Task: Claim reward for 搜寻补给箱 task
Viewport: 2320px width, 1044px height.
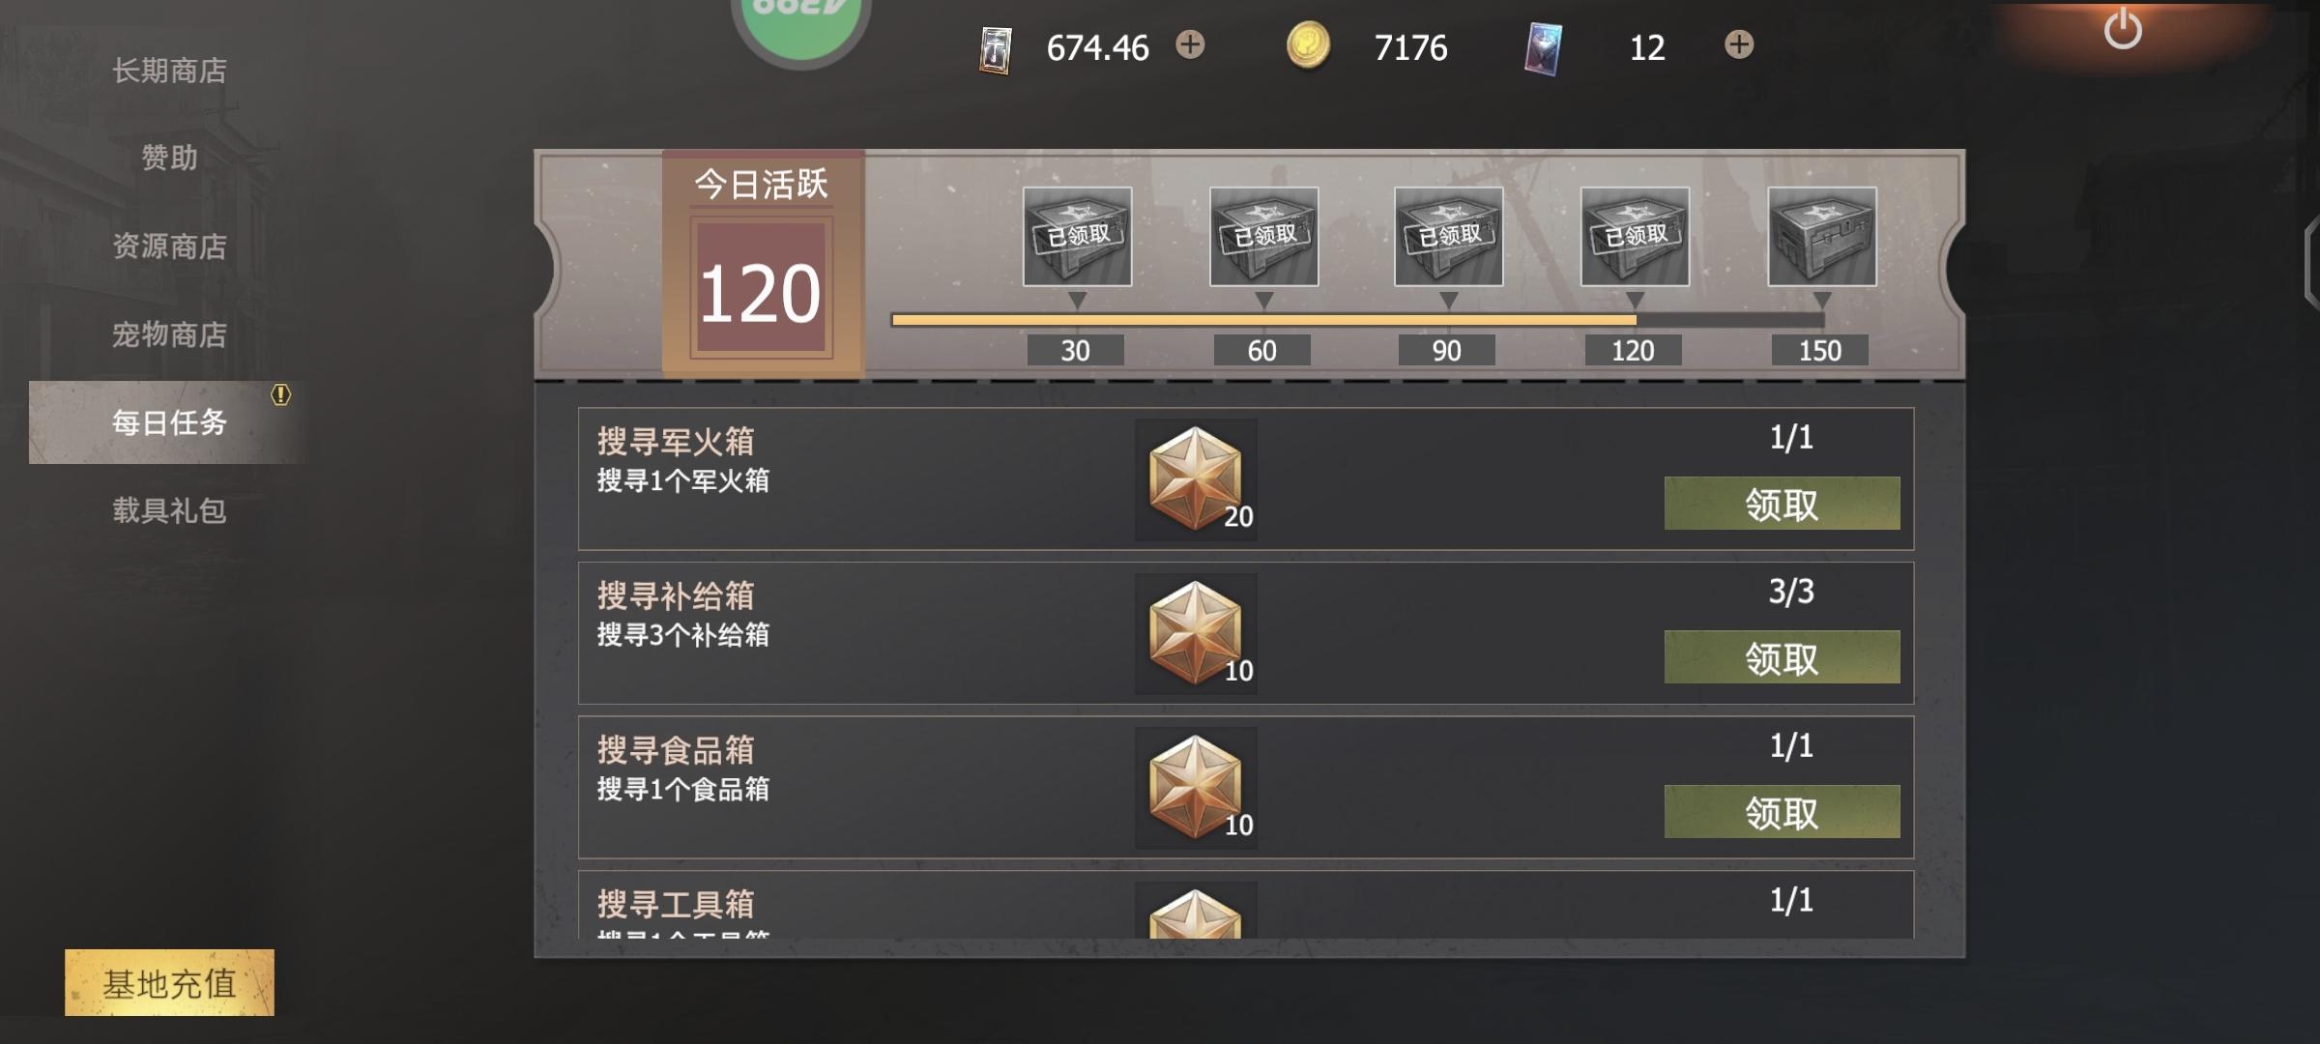Action: (1782, 657)
